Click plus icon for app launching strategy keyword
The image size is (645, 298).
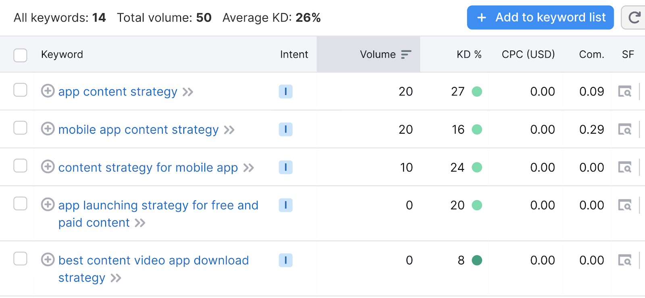click(x=48, y=205)
